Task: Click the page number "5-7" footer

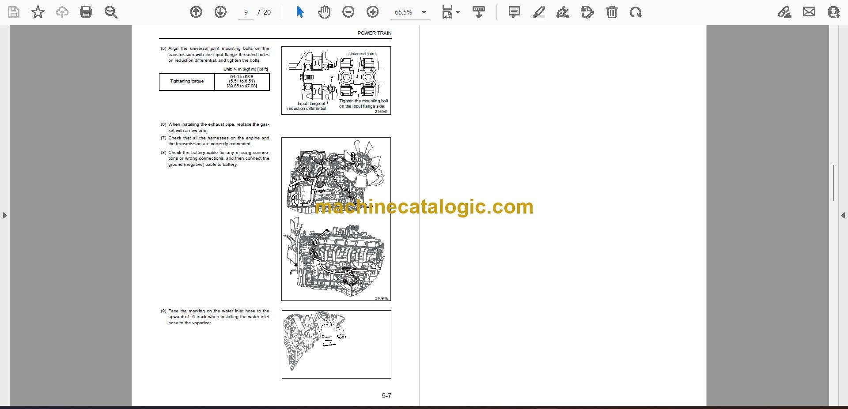Action: [386, 396]
